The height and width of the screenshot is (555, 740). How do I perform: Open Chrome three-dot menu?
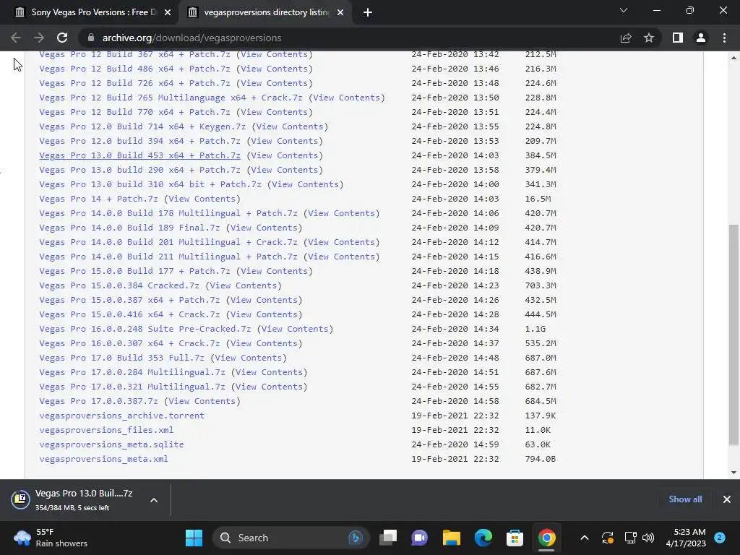click(x=724, y=38)
